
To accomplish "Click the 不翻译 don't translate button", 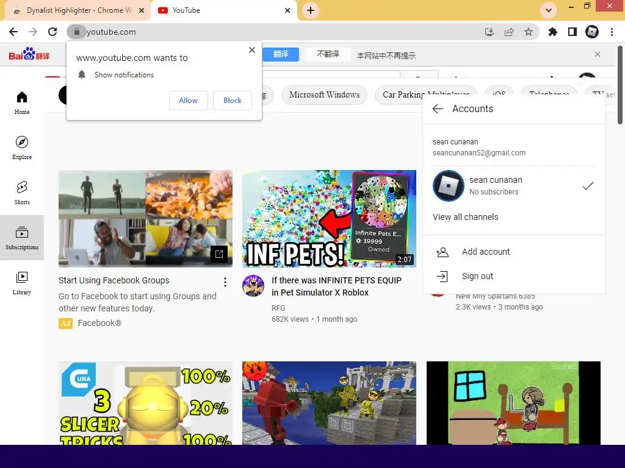I will pos(328,54).
